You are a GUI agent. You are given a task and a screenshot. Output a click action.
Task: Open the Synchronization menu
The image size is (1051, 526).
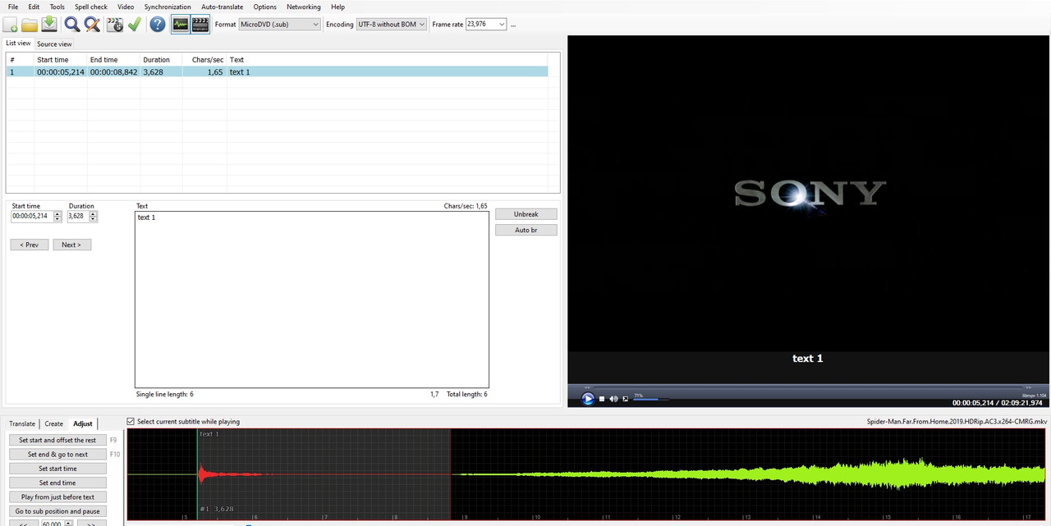[168, 7]
